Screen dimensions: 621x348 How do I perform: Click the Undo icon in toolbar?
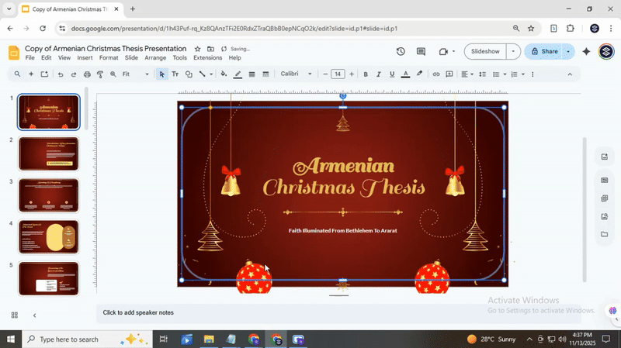click(x=60, y=74)
